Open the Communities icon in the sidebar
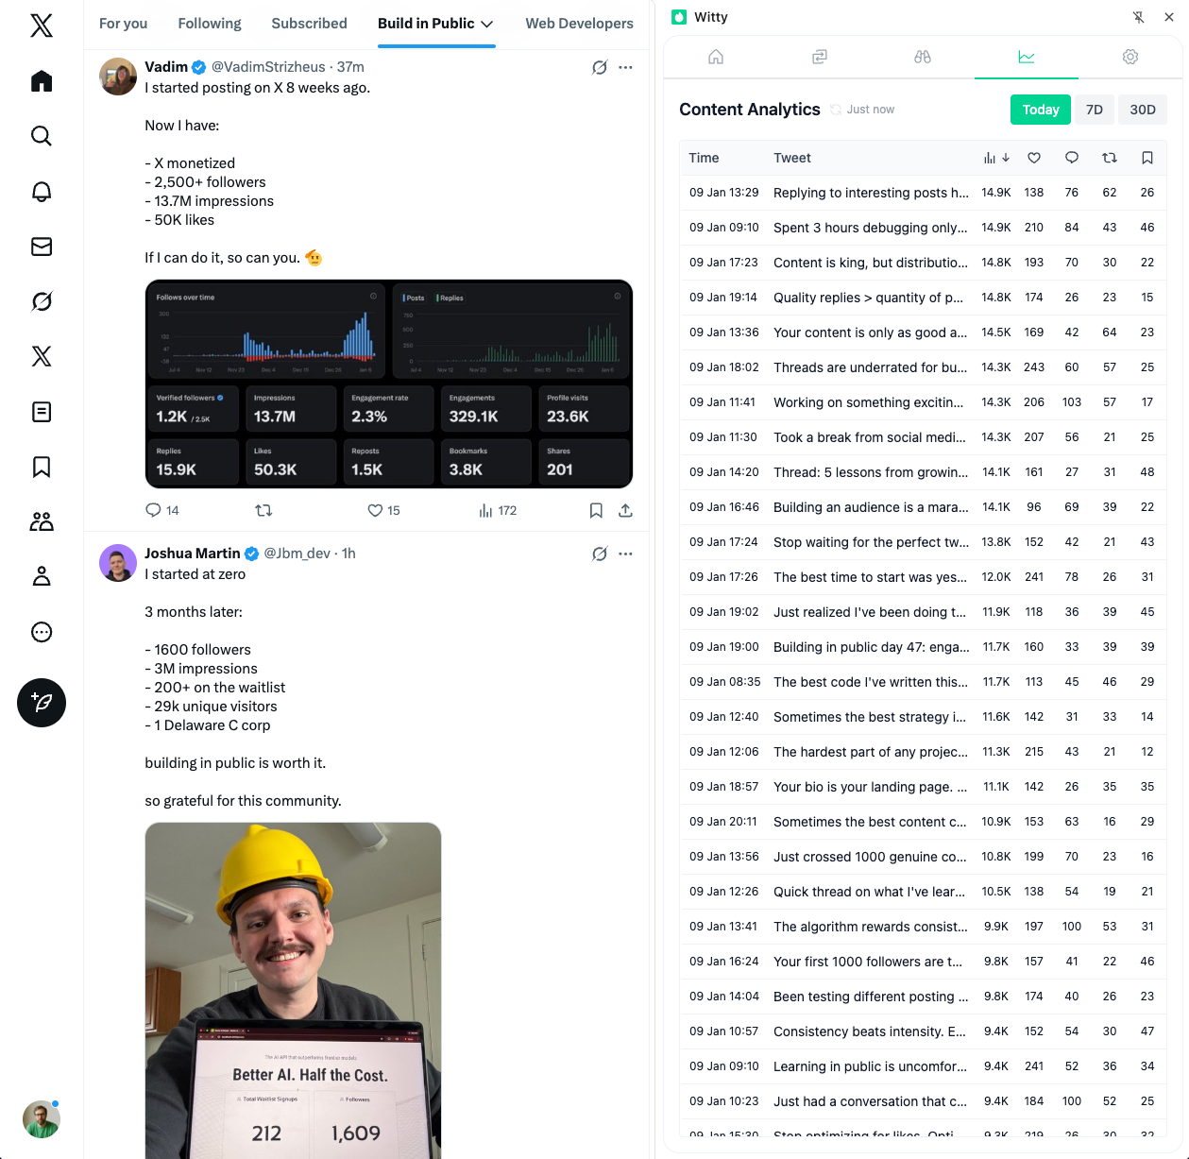The height and width of the screenshot is (1159, 1189). [x=42, y=521]
